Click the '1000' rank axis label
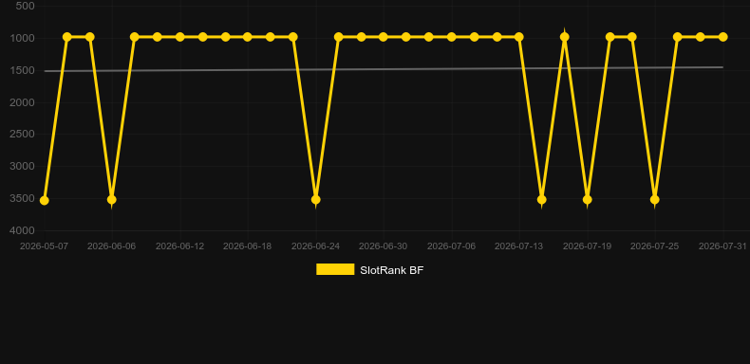 pos(22,38)
